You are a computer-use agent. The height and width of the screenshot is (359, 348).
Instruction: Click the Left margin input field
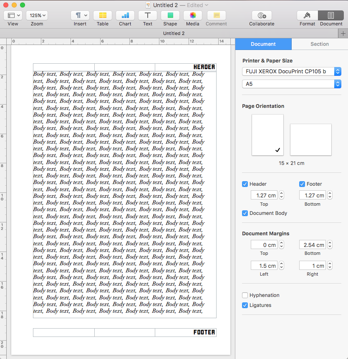point(264,266)
